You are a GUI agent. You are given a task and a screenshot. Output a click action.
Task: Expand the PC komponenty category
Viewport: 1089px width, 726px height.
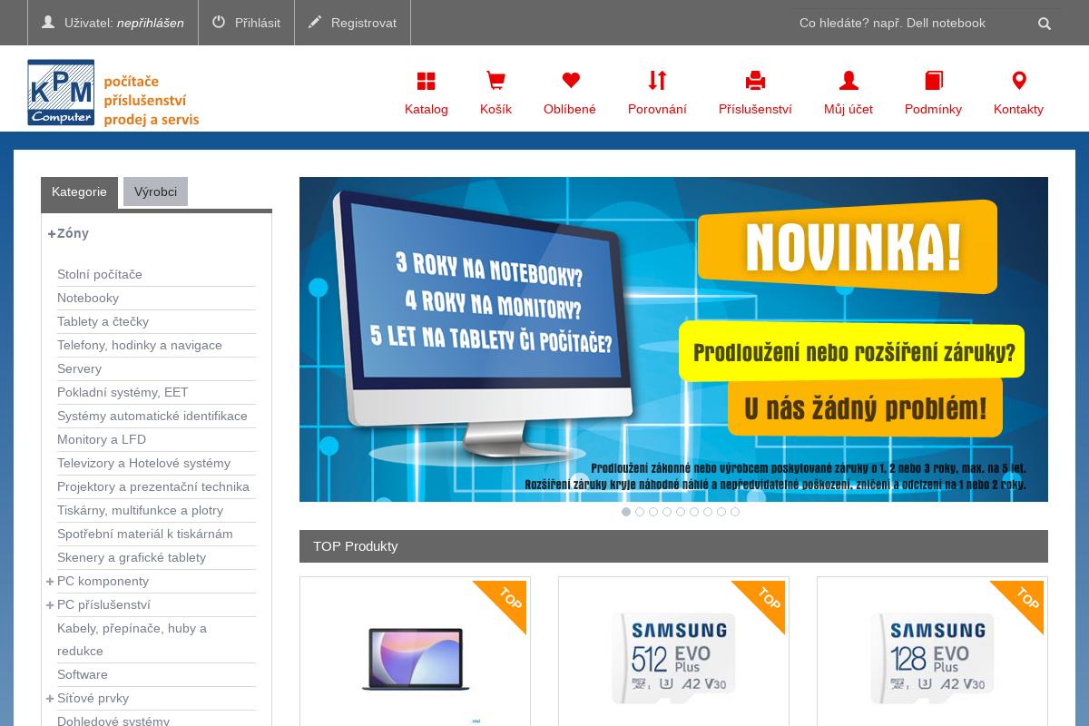tap(49, 581)
